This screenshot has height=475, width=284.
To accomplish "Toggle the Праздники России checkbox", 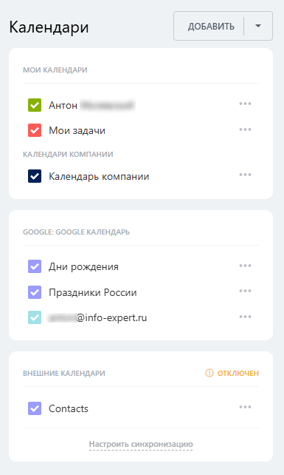I will click(x=35, y=292).
